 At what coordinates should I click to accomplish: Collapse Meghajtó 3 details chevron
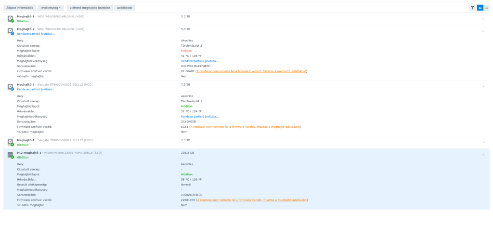point(483,87)
